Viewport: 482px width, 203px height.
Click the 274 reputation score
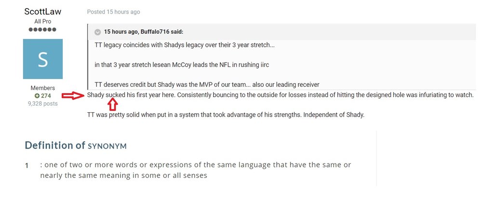coord(46,96)
